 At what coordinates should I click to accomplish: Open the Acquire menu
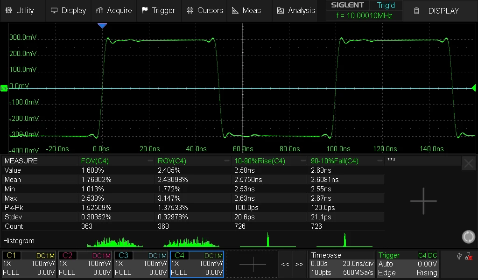pyautogui.click(x=114, y=10)
